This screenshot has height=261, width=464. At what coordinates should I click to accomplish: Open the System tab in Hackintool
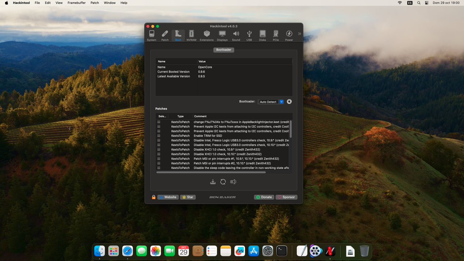click(x=152, y=35)
